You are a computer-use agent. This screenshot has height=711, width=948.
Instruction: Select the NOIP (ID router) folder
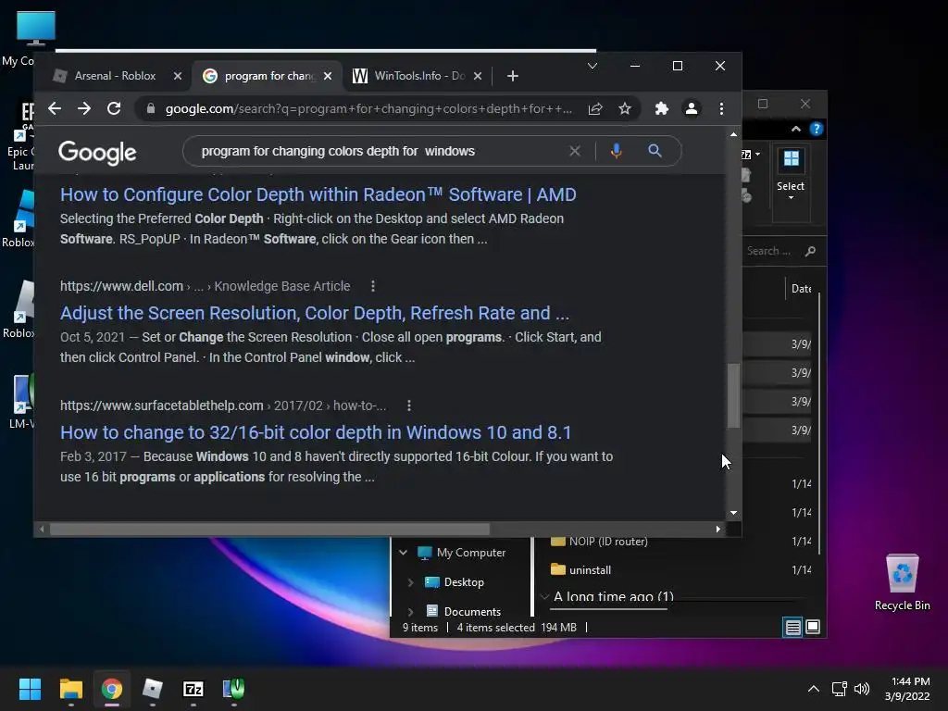608,541
